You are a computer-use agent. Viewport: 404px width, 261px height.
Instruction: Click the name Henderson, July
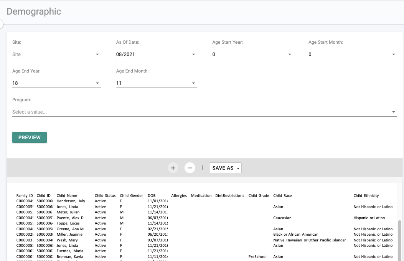71,201
